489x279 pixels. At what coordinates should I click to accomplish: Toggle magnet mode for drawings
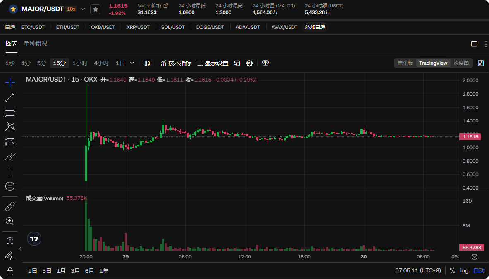click(10, 241)
